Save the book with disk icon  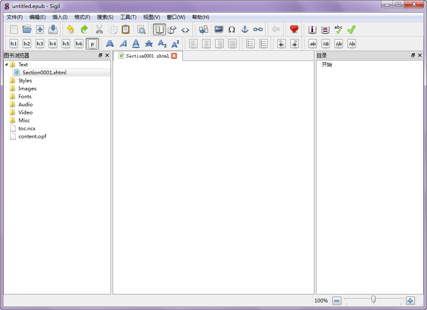tap(53, 29)
